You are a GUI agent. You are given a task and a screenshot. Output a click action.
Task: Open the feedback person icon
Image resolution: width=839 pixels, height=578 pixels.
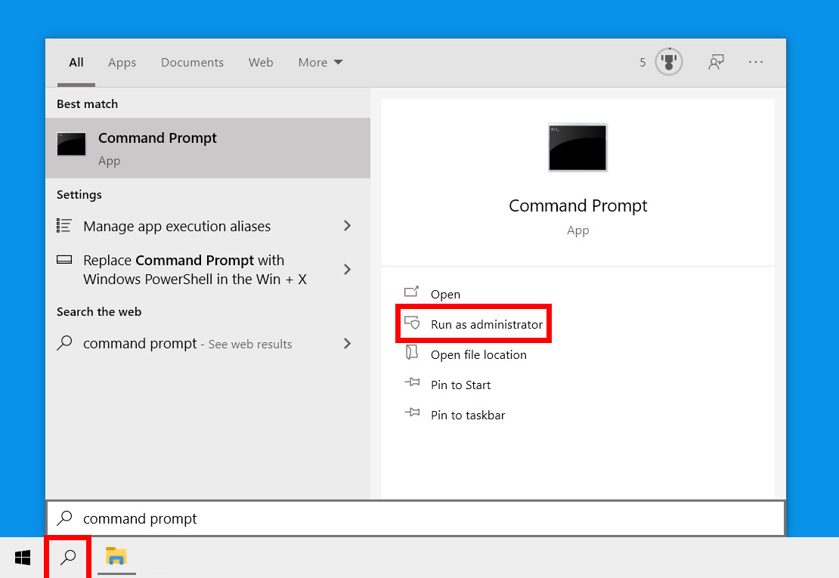click(x=716, y=62)
